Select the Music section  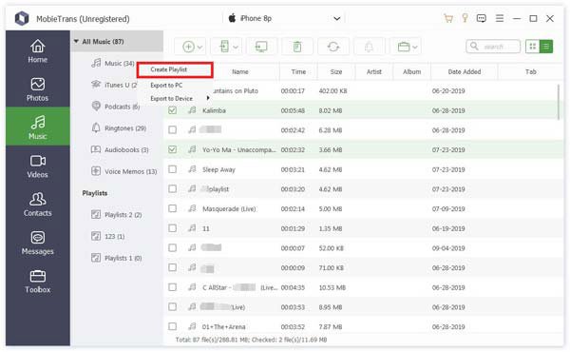[x=37, y=127]
